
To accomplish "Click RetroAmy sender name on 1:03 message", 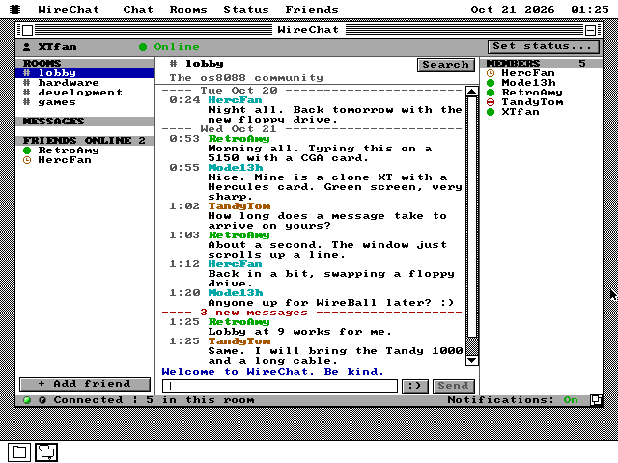I will tap(239, 235).
